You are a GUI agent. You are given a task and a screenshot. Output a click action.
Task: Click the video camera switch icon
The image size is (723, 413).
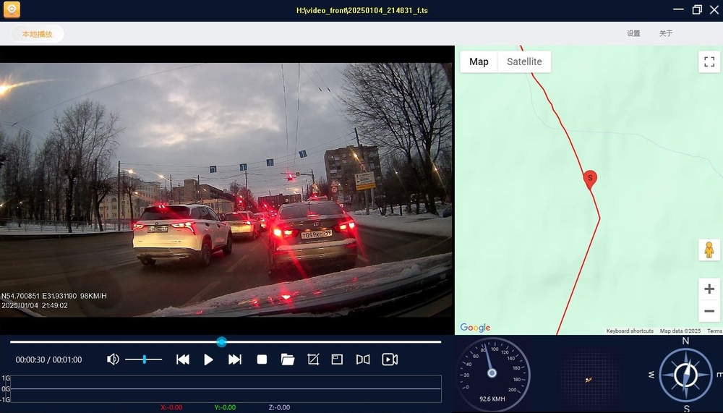390,359
